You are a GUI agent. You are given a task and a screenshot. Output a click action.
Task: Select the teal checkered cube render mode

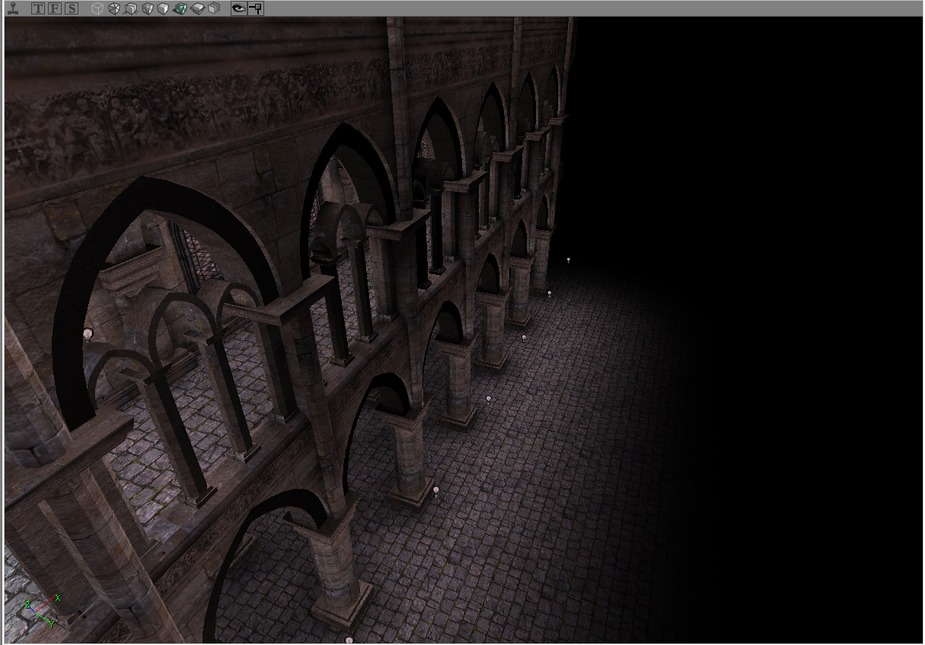180,8
